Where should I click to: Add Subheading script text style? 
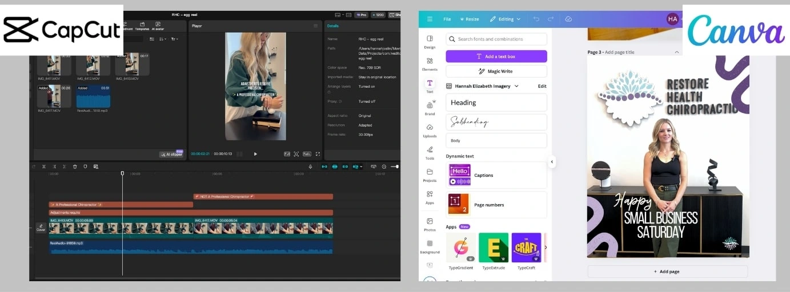pyautogui.click(x=496, y=122)
